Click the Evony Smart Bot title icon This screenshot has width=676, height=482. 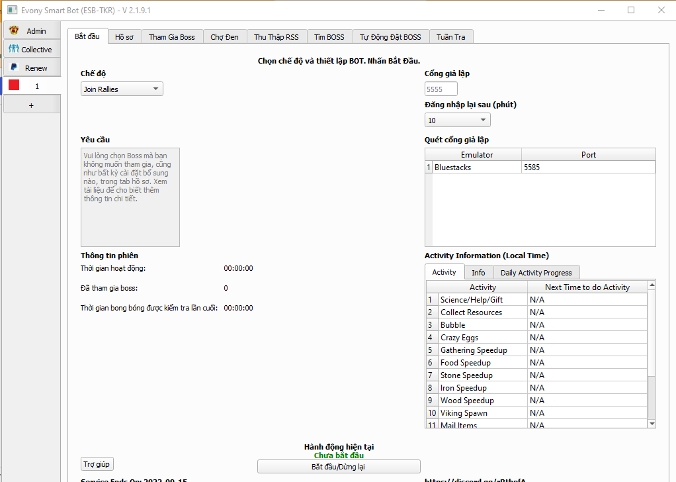(11, 10)
